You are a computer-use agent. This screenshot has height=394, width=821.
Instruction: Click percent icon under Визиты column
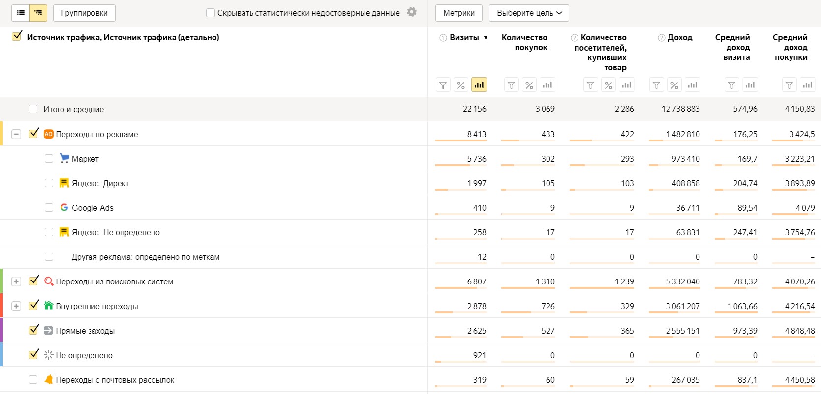(461, 85)
